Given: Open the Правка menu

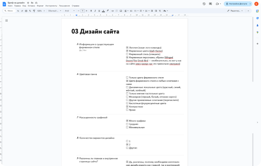Looking at the screenshot, I should [x=18, y=6].
